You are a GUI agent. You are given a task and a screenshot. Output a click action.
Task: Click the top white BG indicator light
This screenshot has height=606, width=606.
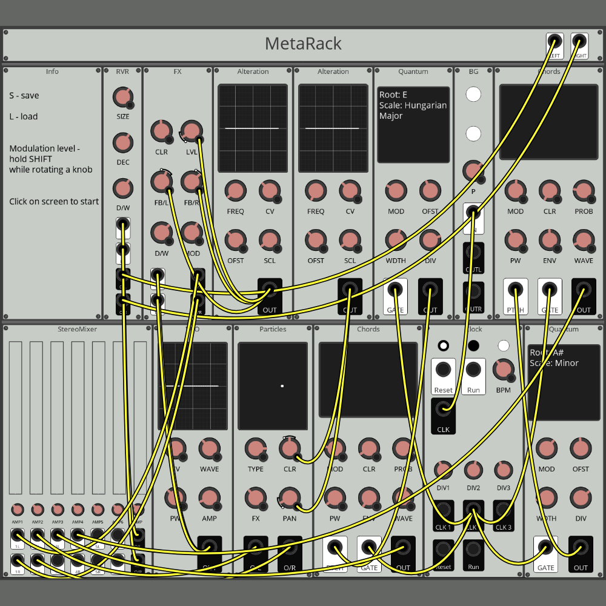473,95
